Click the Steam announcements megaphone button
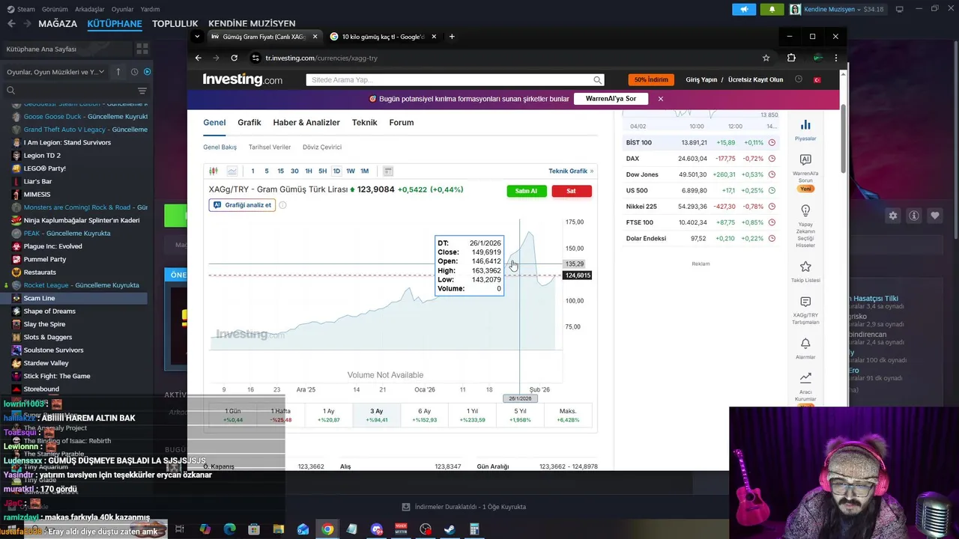959x539 pixels. (x=744, y=10)
